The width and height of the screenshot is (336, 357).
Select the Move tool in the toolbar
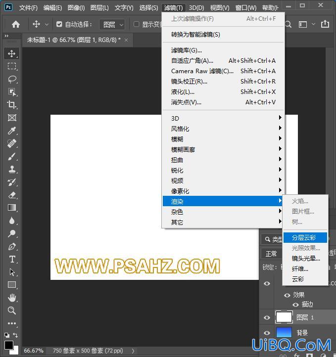click(x=11, y=53)
